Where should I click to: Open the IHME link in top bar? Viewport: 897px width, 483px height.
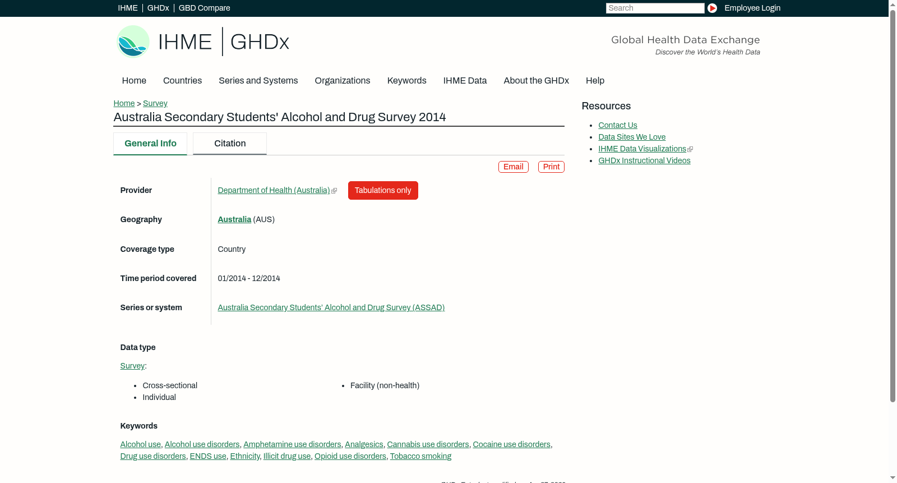click(x=128, y=8)
